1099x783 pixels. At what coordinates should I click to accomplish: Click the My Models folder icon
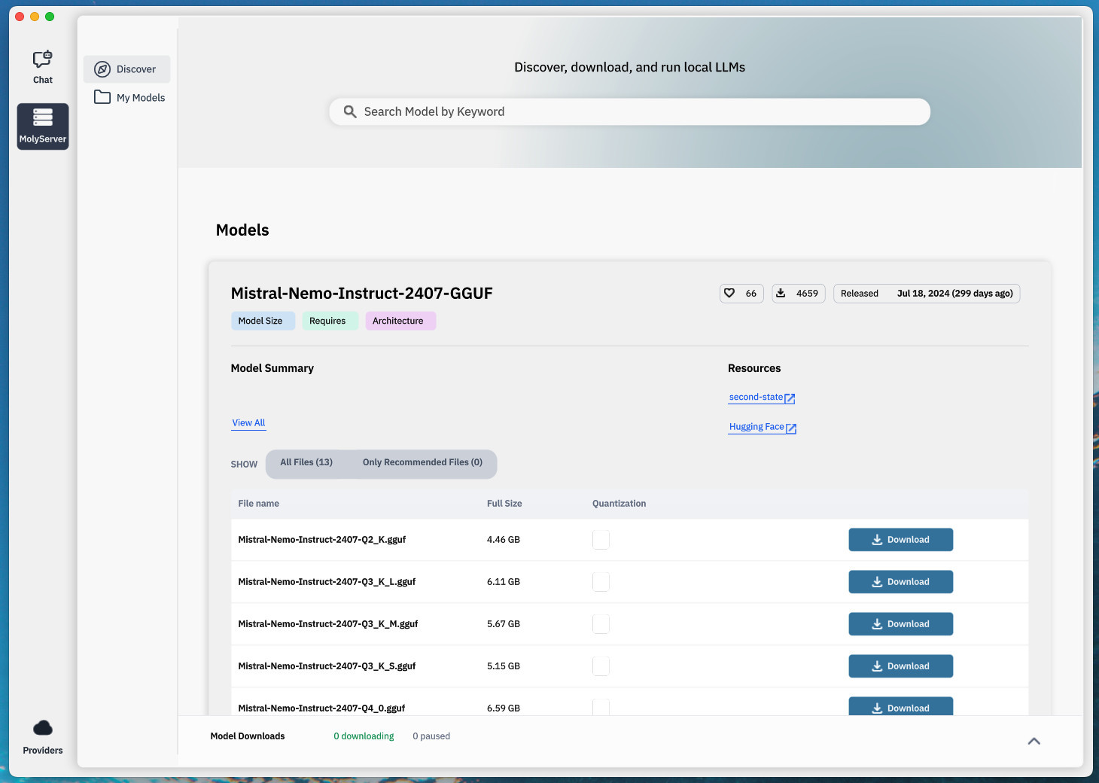click(102, 97)
